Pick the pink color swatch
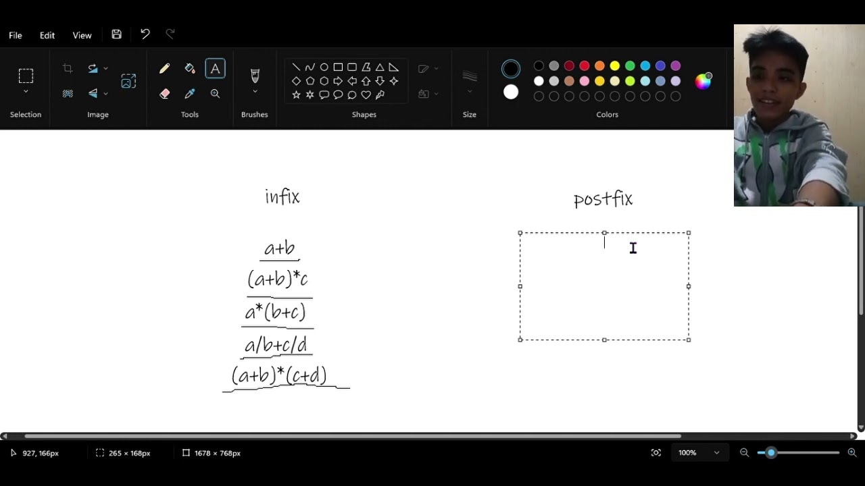Screen dimensions: 865x486 pyautogui.click(x=585, y=81)
